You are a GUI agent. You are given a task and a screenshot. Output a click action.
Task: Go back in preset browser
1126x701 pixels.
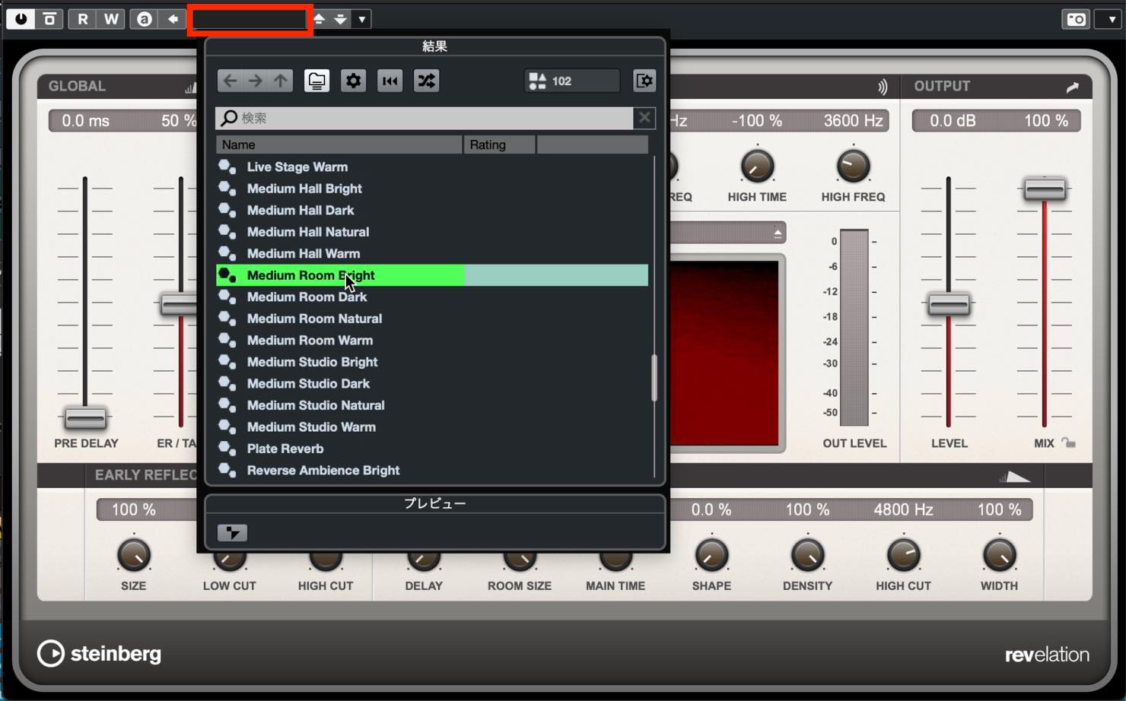tap(230, 81)
